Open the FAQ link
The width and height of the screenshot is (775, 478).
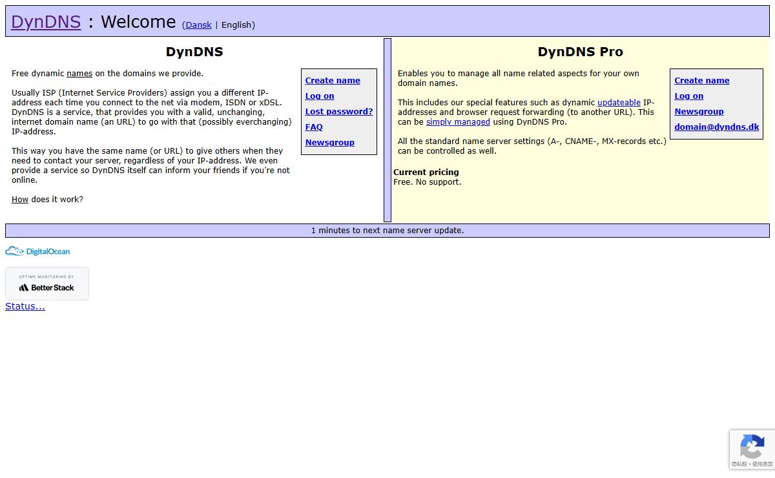(x=314, y=127)
